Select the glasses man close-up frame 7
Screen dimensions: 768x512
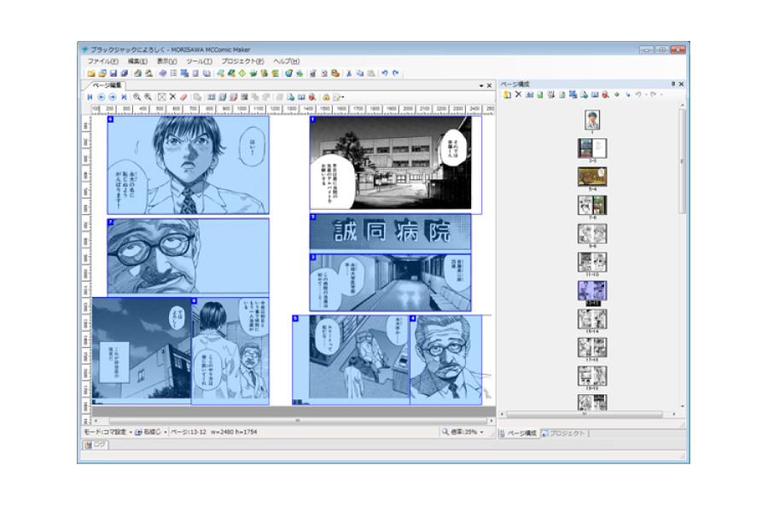188,257
